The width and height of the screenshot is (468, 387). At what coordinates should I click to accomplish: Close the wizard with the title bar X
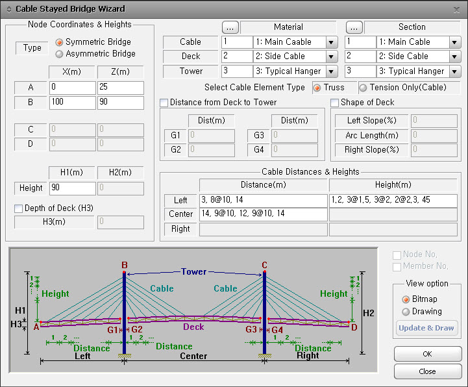[456, 10]
